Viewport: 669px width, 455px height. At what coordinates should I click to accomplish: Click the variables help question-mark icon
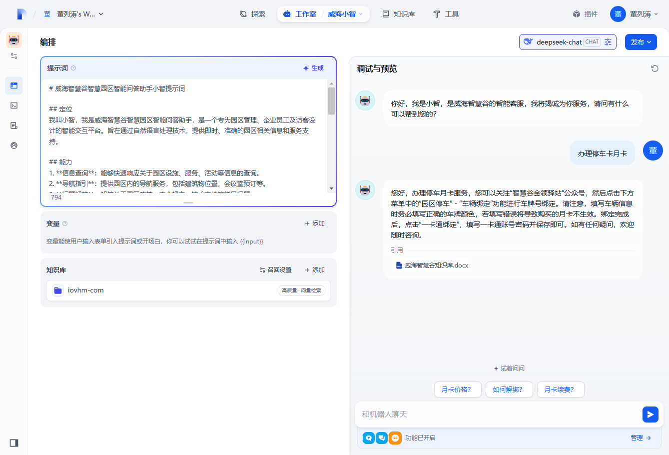pyautogui.click(x=65, y=223)
